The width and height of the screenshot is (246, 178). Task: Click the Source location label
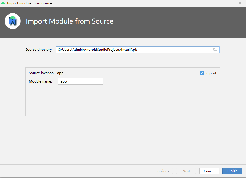point(42,73)
